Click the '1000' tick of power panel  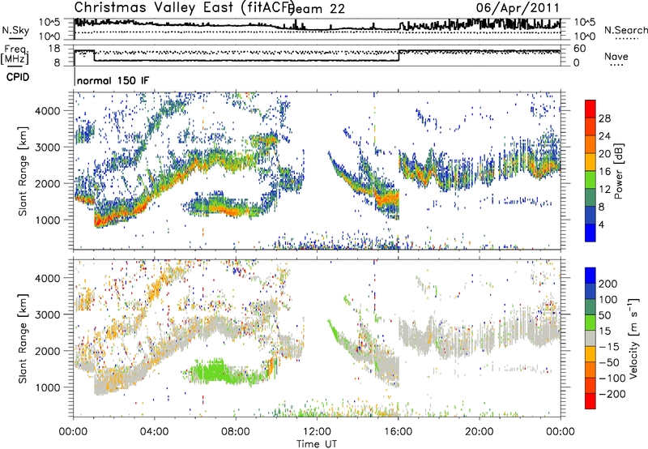coord(48,220)
